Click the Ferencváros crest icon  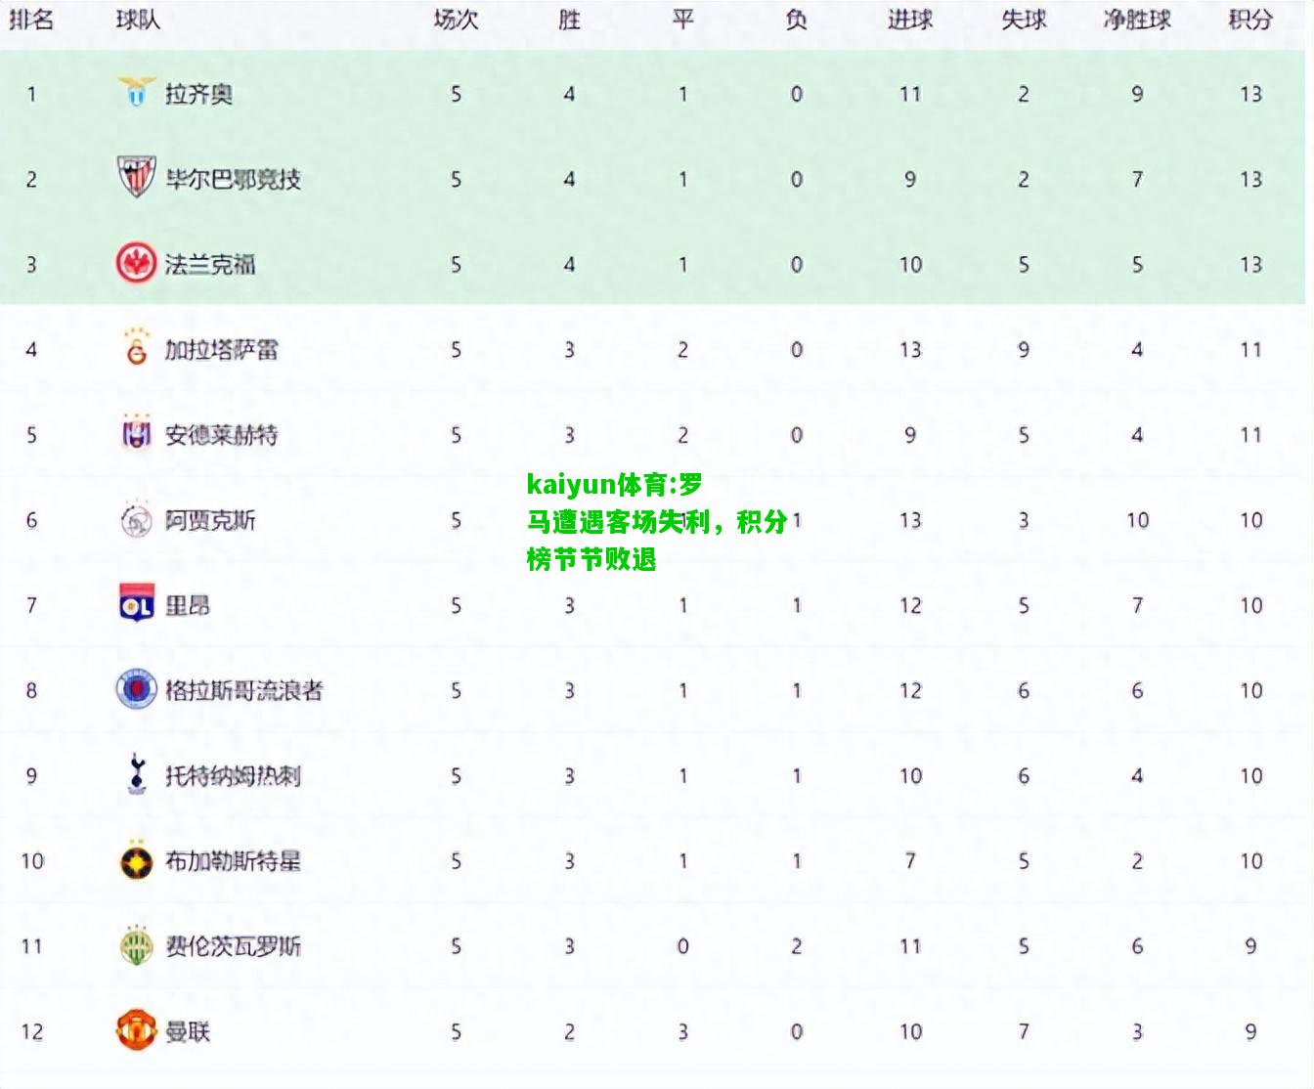click(136, 945)
